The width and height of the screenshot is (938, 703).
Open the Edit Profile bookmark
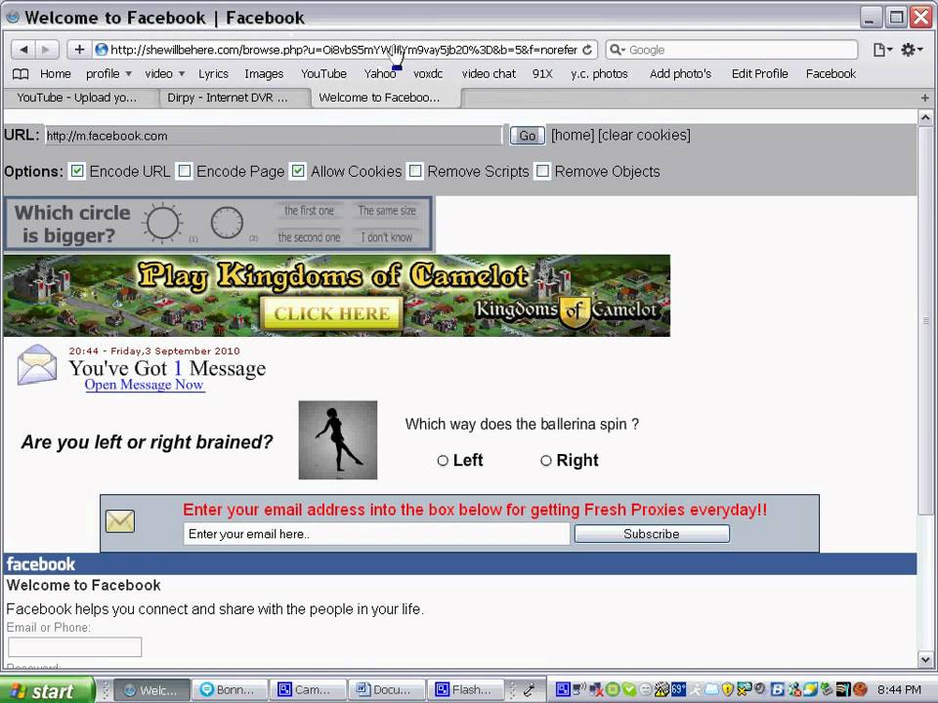[760, 73]
